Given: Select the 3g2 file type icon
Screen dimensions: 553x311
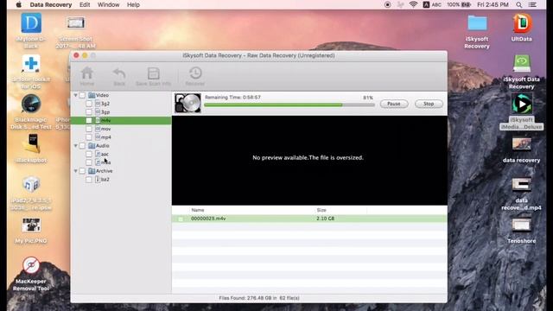Looking at the screenshot, I should pos(98,104).
